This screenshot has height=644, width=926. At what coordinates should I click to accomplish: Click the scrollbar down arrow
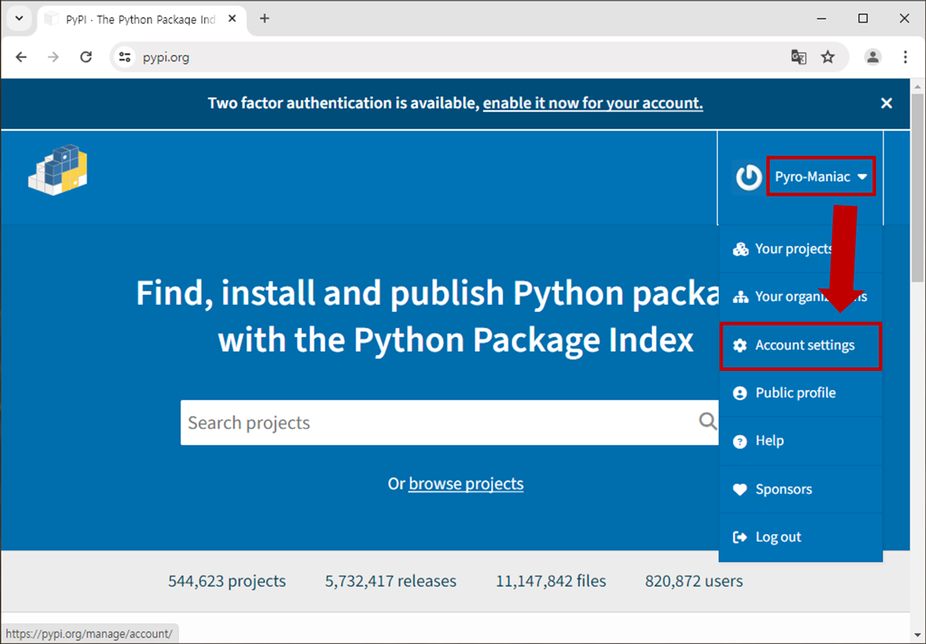point(917,635)
